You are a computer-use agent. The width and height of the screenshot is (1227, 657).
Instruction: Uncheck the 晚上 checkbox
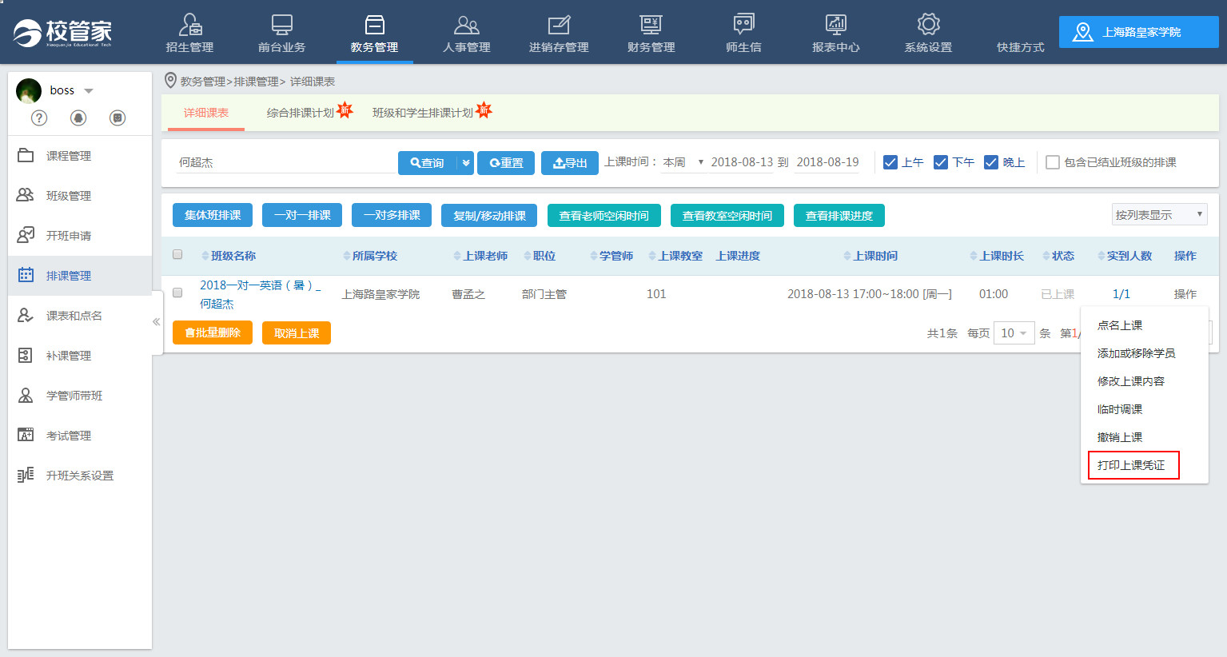coord(991,162)
